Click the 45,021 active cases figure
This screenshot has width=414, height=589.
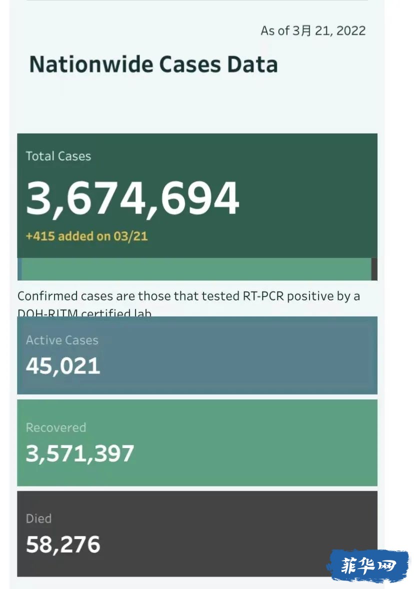[62, 366]
